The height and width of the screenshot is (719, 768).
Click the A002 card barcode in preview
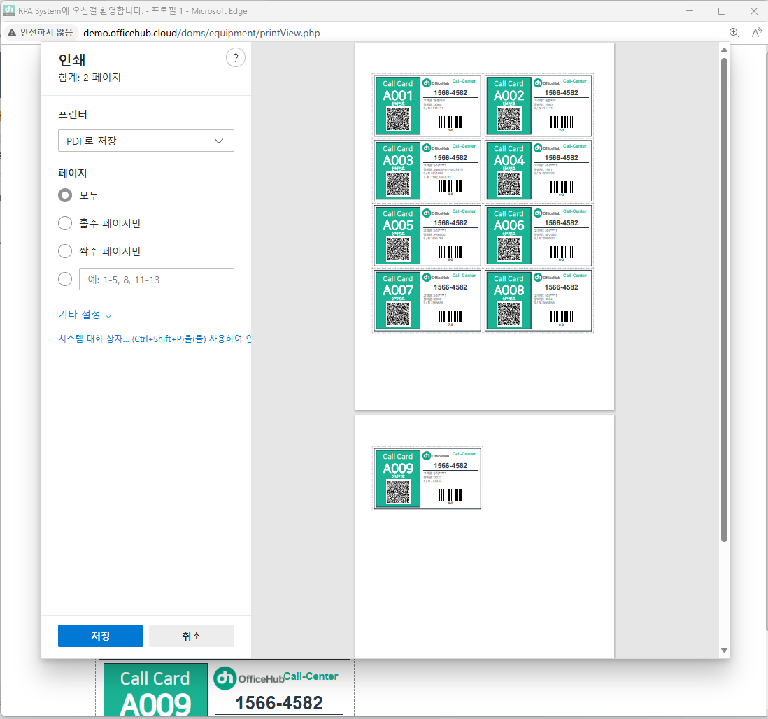click(561, 122)
